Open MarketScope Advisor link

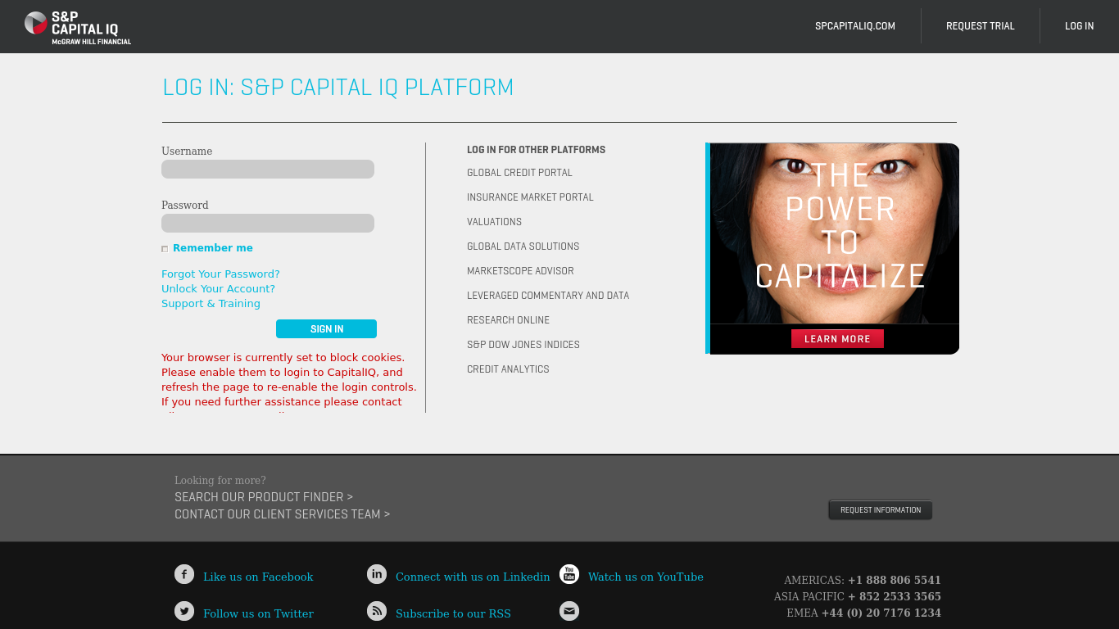click(x=520, y=271)
